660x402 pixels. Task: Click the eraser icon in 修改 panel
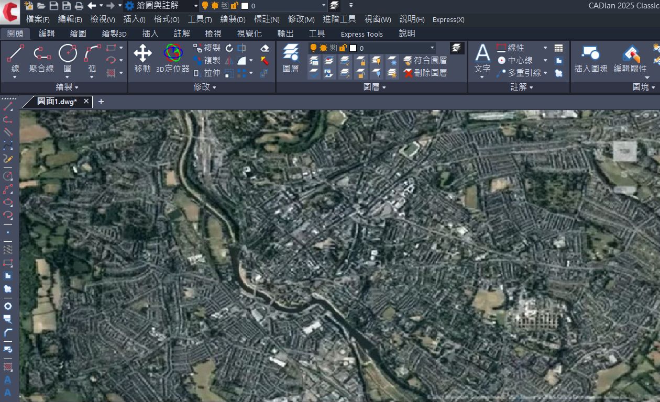click(265, 48)
